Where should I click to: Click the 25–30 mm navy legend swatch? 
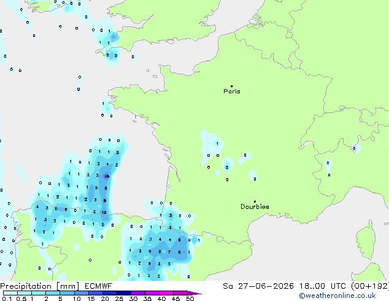click(124, 293)
